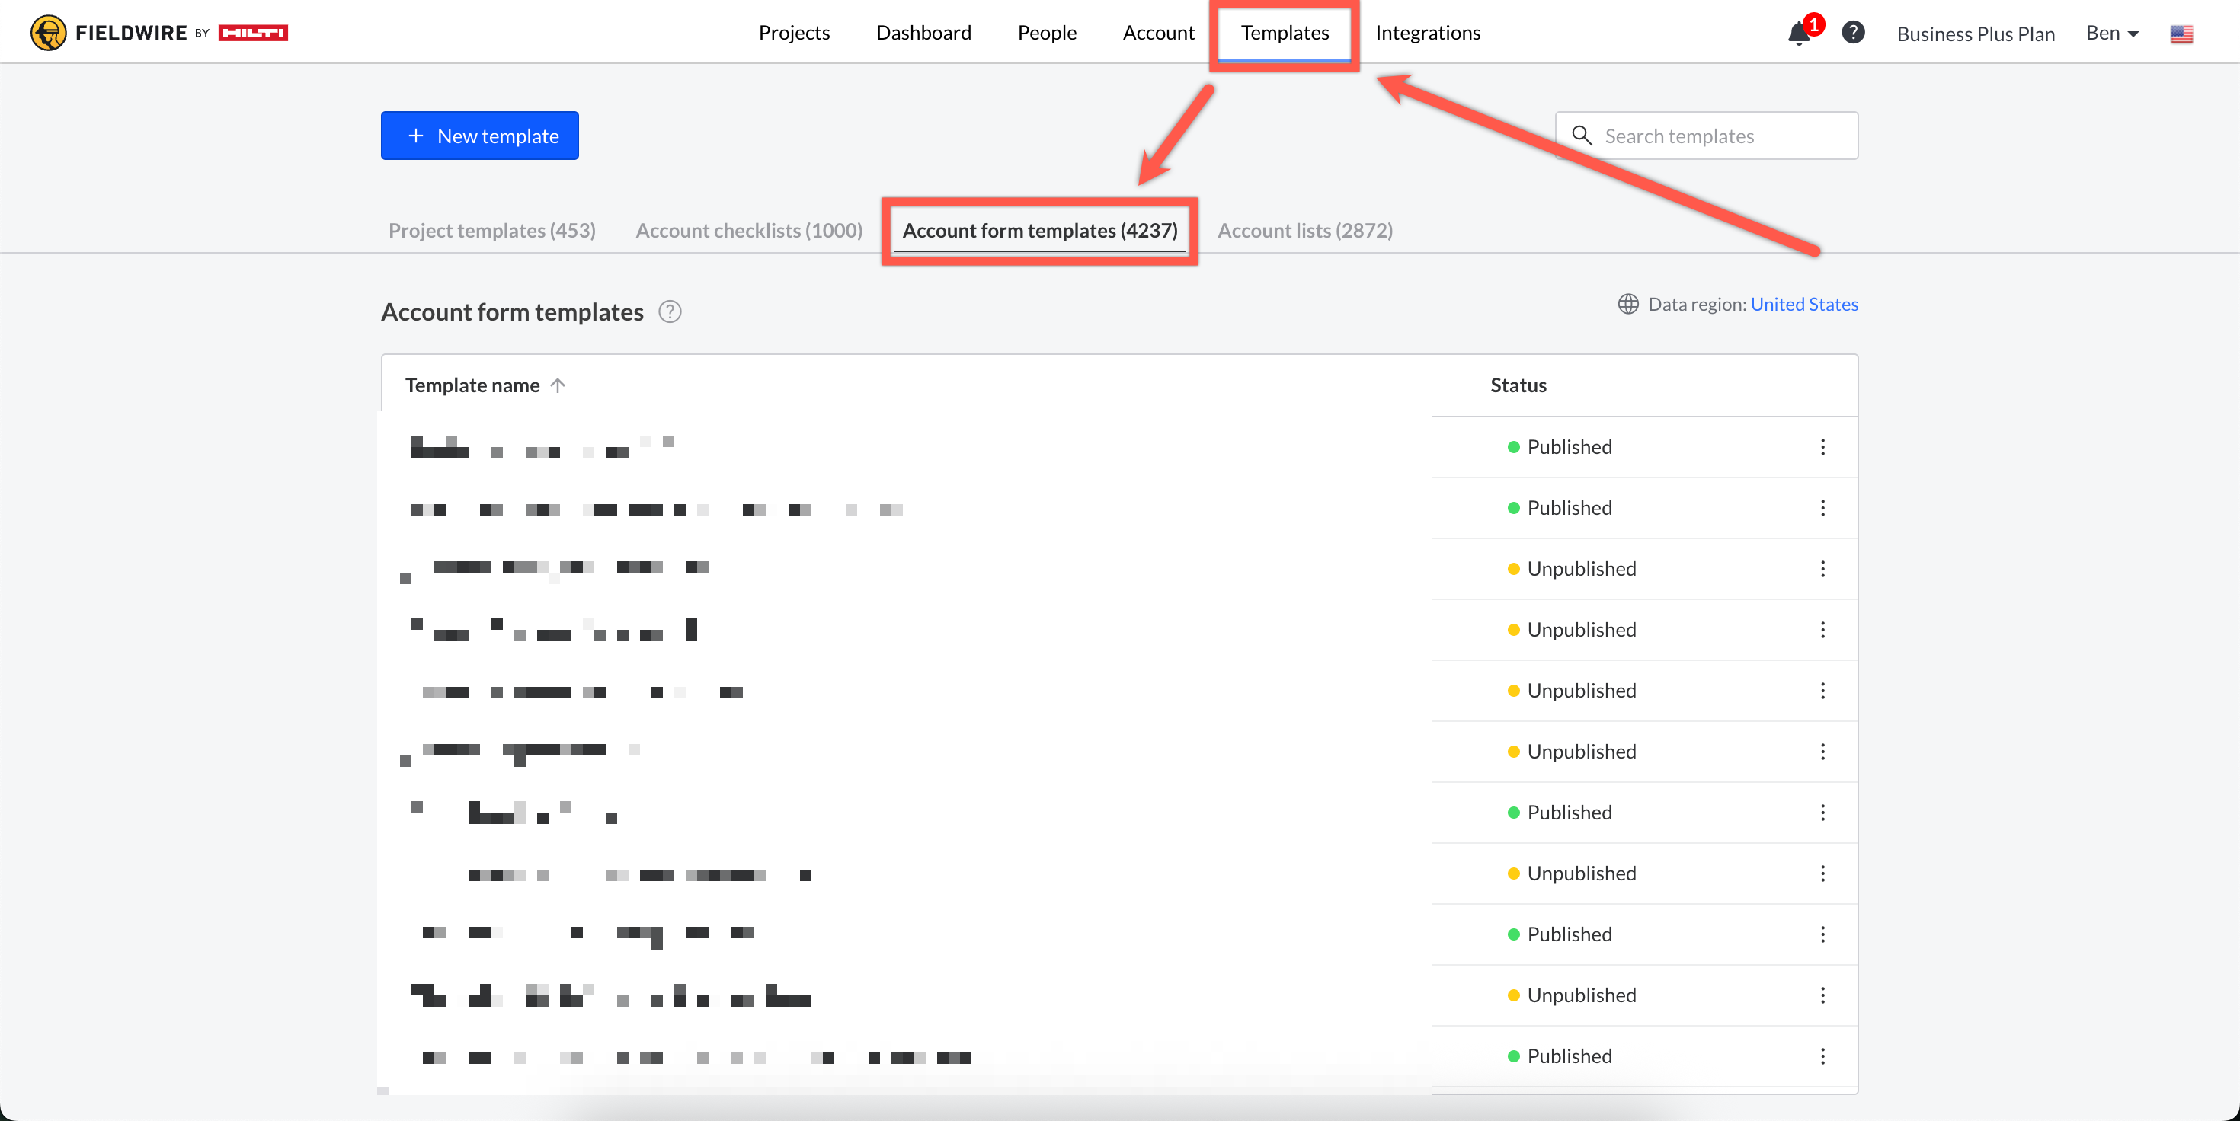
Task: Sort by Template name column header
Action: 472,385
